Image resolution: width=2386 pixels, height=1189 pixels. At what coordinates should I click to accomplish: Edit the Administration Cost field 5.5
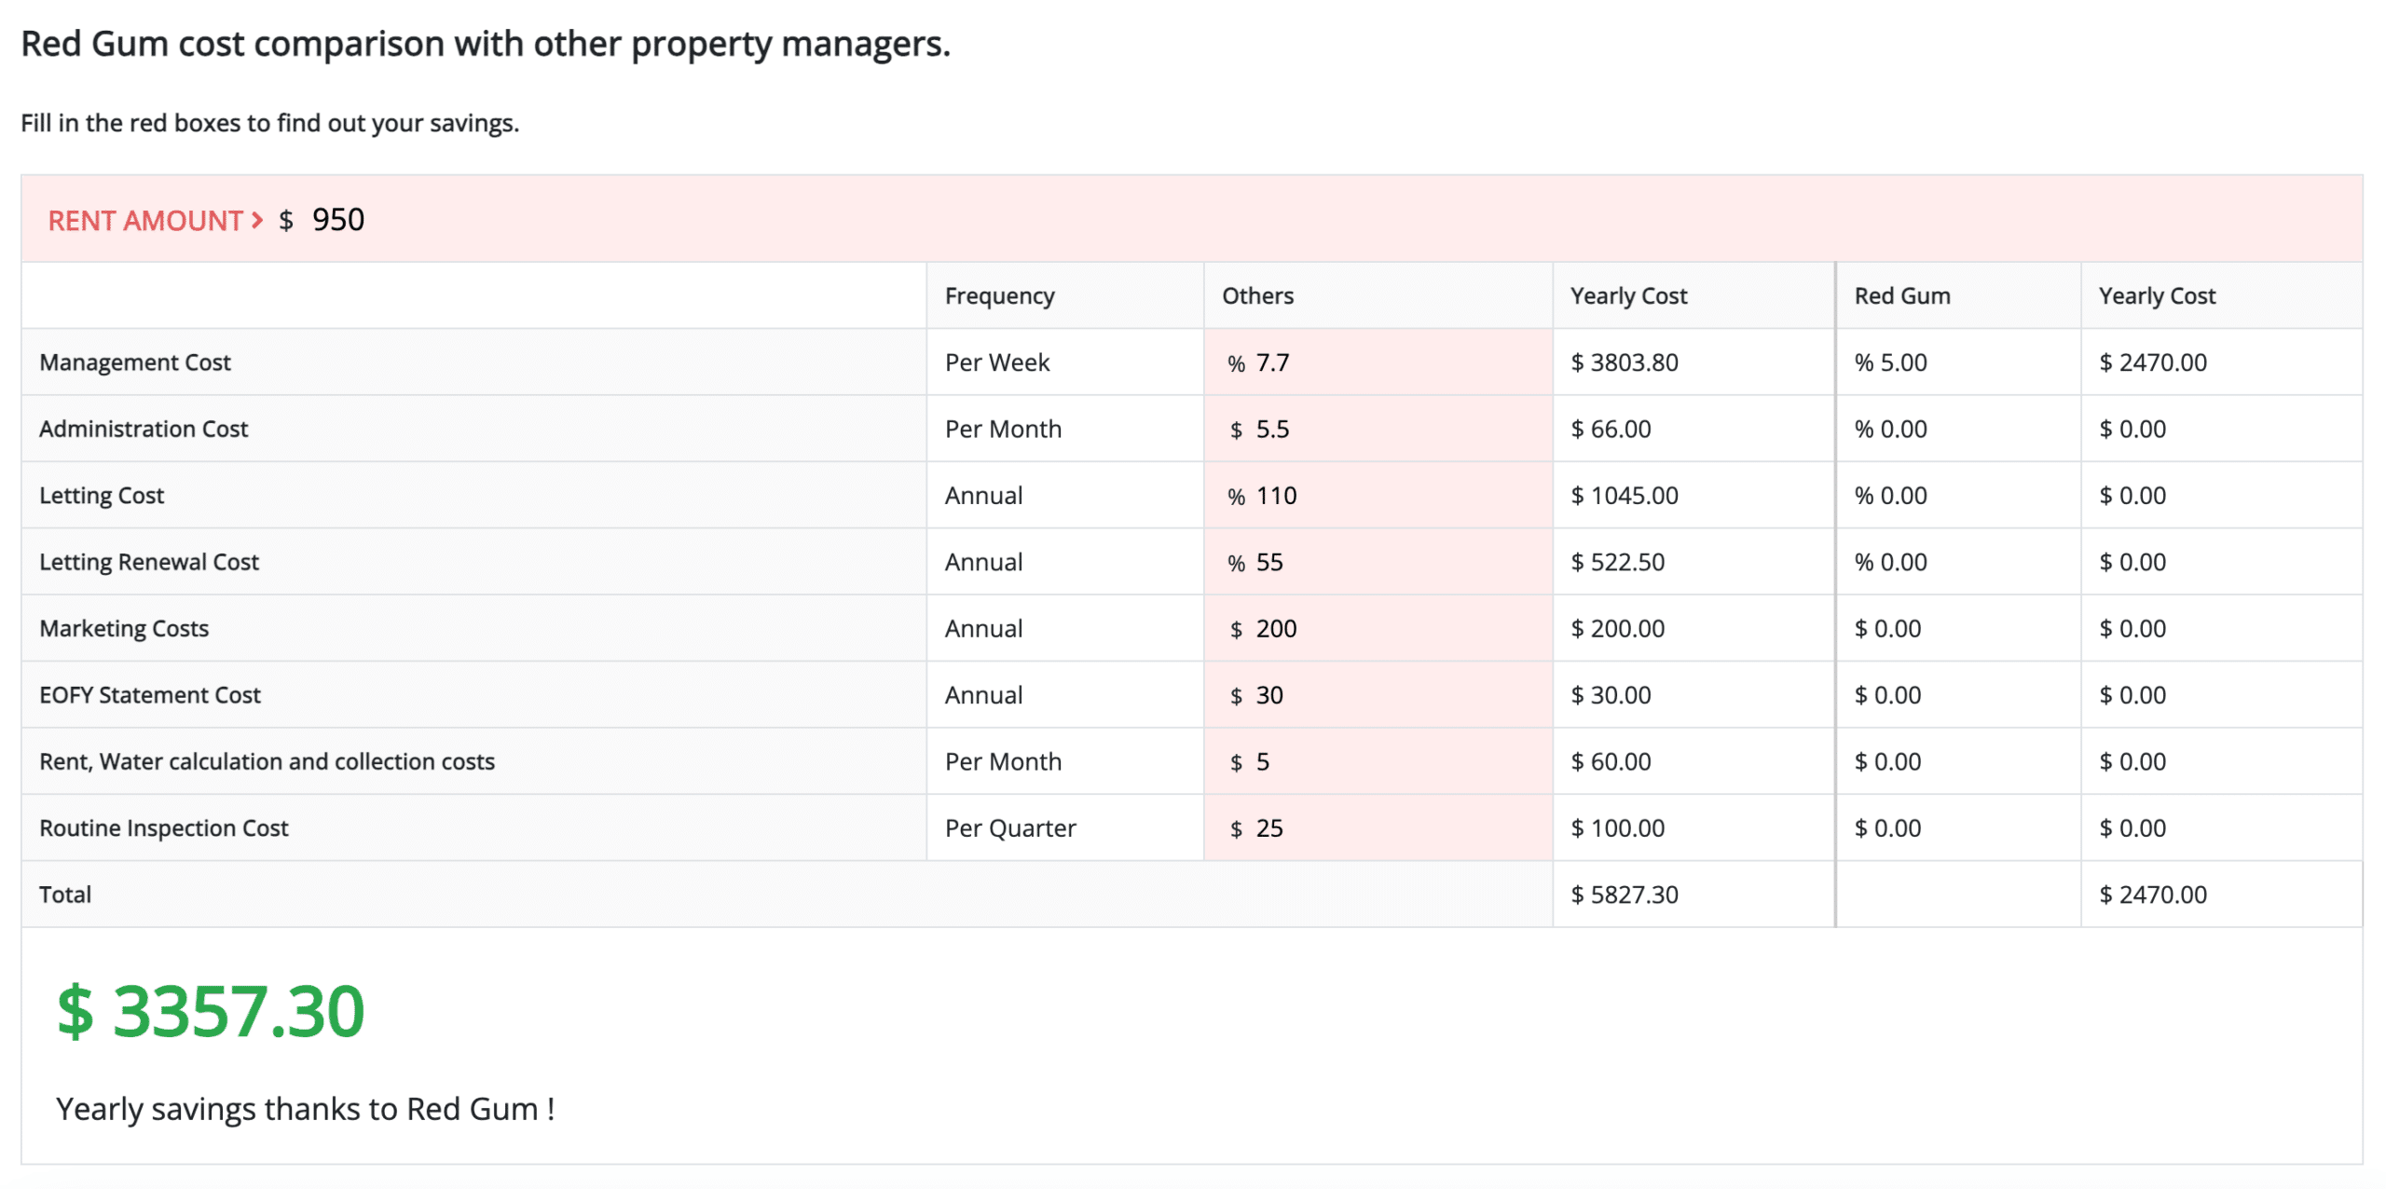click(x=1378, y=429)
